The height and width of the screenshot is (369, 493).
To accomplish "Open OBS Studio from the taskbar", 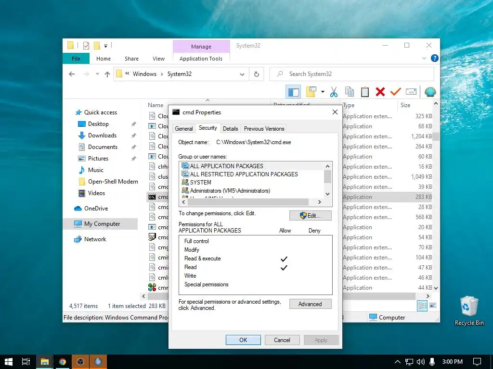I will pos(80,362).
